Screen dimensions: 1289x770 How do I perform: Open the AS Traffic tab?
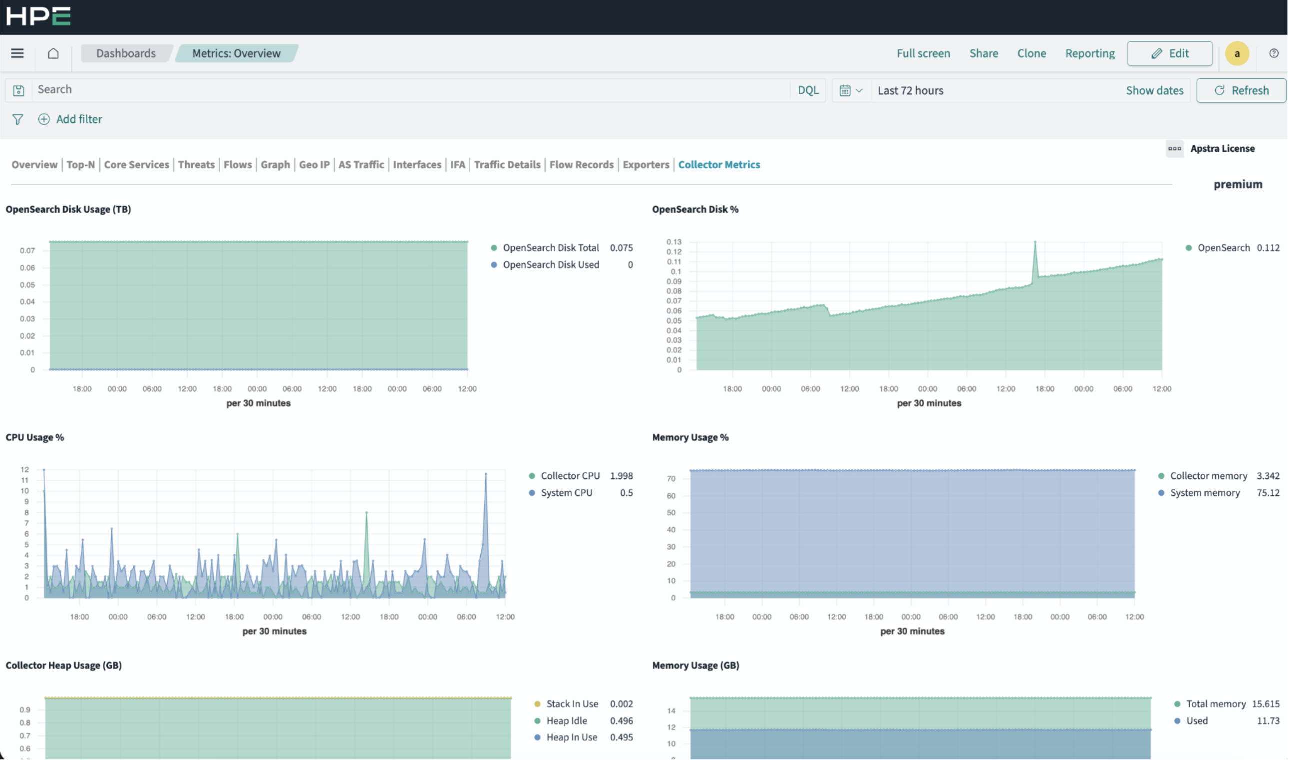coord(361,165)
